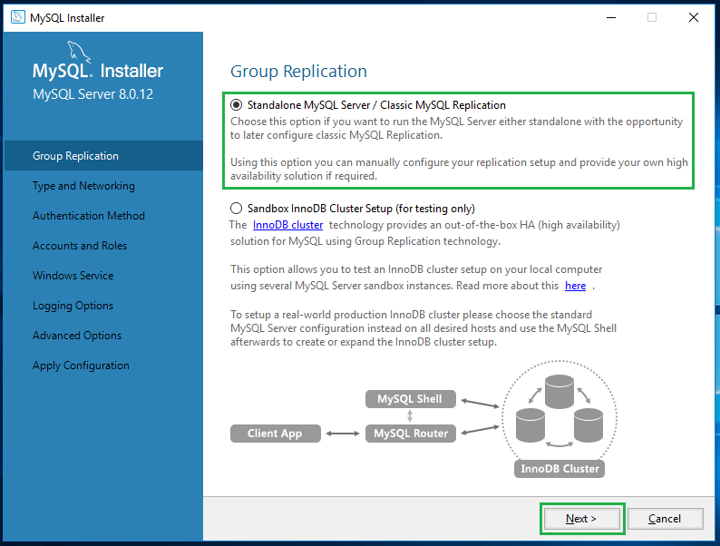Go to Group Replication step
The width and height of the screenshot is (720, 546).
(76, 156)
